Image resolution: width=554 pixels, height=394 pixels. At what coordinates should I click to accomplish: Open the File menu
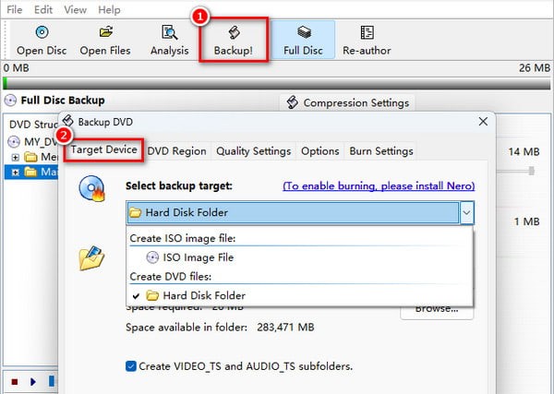point(15,9)
